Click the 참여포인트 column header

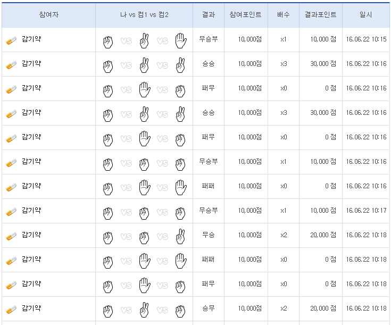[x=246, y=15]
